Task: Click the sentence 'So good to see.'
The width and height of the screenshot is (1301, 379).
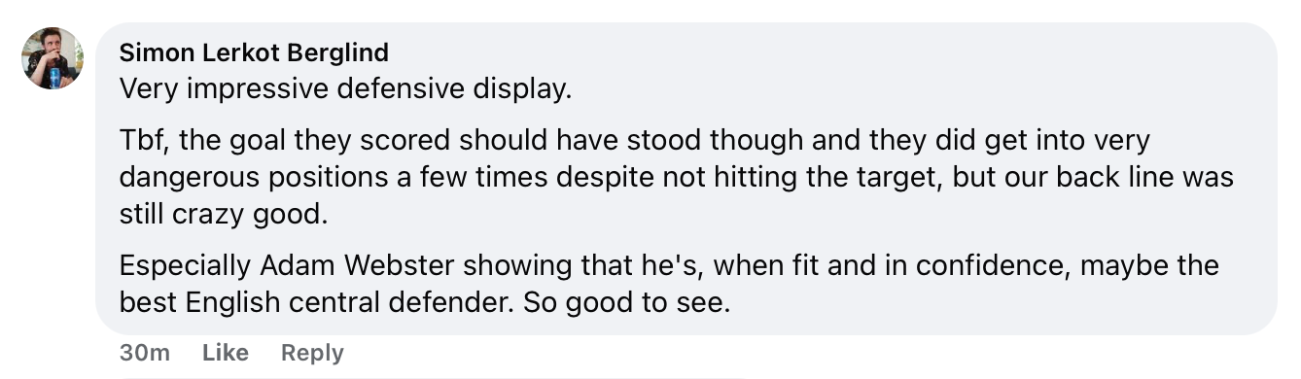Action: pos(626,302)
